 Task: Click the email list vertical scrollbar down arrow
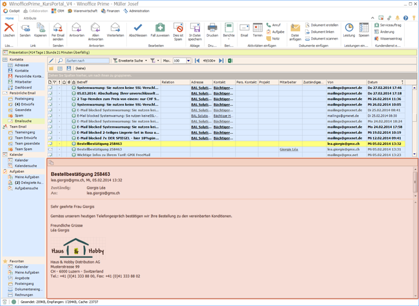(x=414, y=154)
